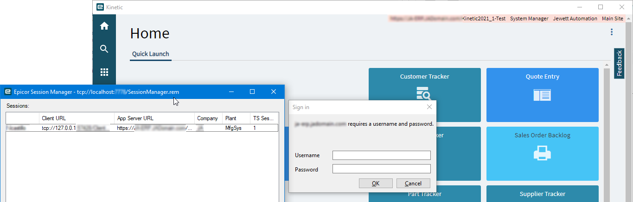The image size is (633, 202).
Task: Click the Epicor Session Manager window logo
Action: click(7, 92)
